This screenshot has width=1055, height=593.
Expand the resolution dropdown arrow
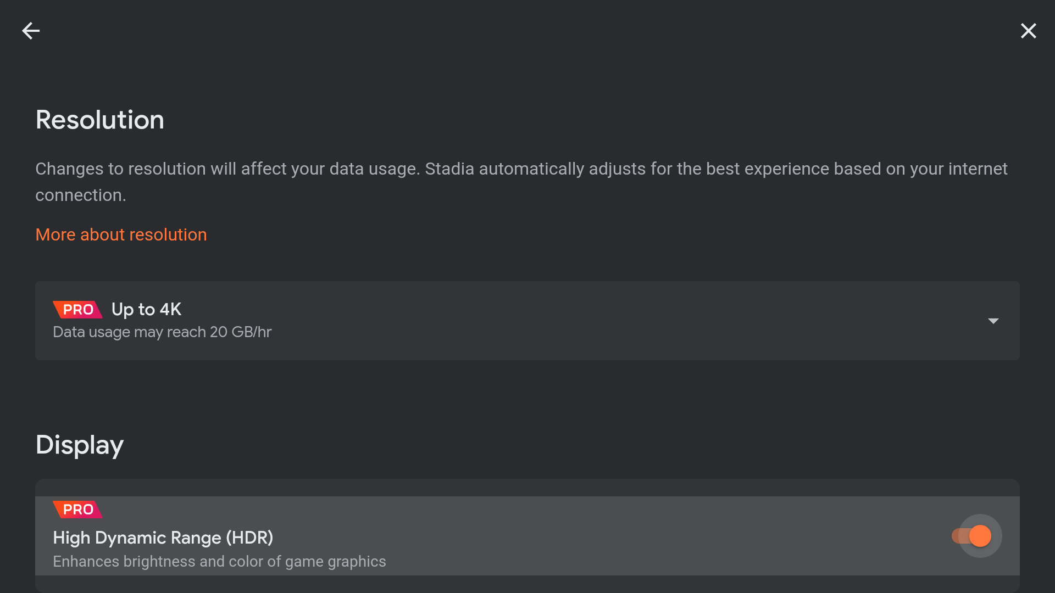point(993,321)
